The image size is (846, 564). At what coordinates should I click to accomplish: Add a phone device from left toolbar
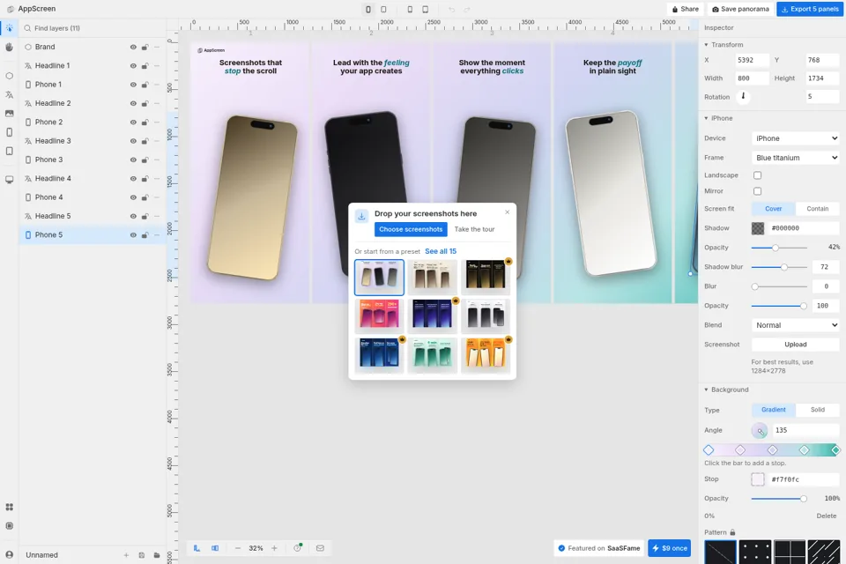(9, 132)
